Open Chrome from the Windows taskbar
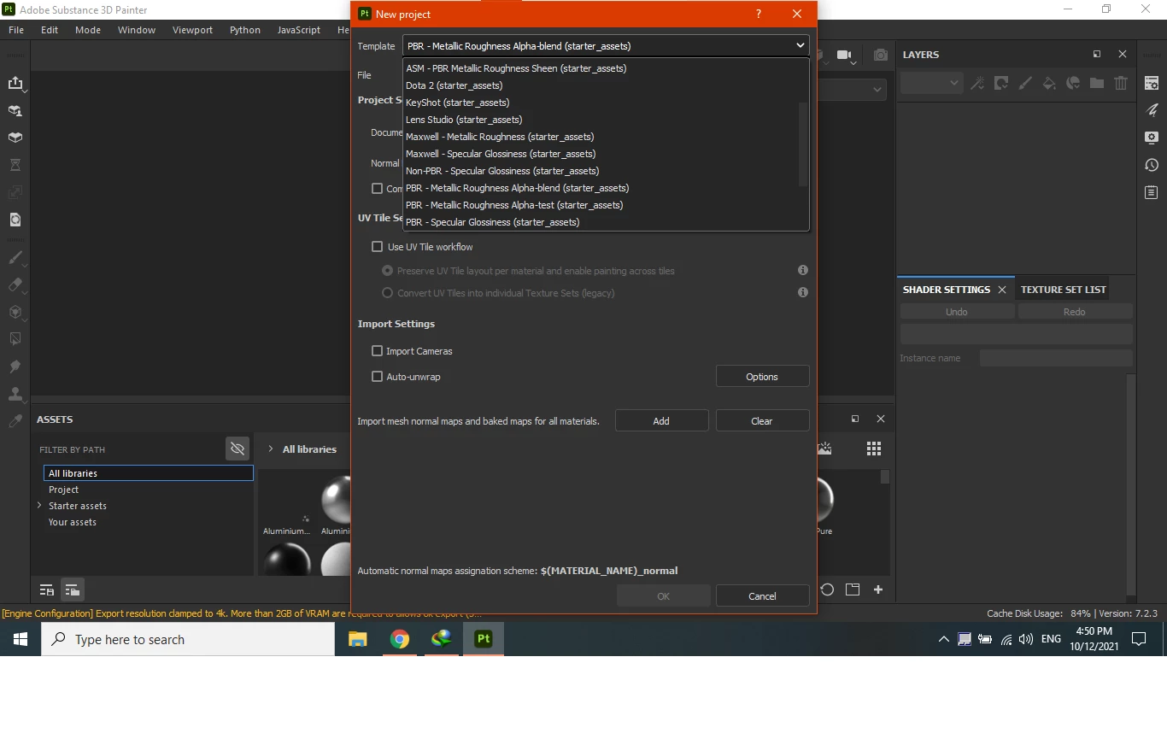 point(400,639)
